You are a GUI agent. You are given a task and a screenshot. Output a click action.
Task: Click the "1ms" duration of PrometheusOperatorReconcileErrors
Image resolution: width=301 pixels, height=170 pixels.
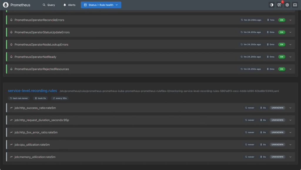pos(271,20)
